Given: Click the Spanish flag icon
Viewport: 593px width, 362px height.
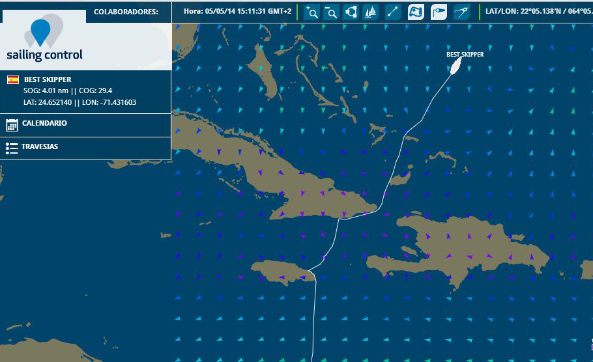Looking at the screenshot, I should 12,80.
